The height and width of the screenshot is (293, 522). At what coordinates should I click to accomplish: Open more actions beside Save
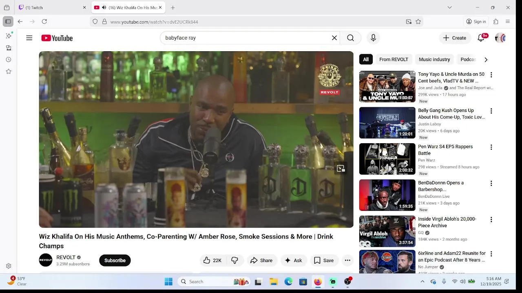(347, 260)
